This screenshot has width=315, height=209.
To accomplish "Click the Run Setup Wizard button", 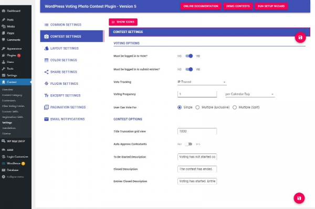I will (x=271, y=6).
